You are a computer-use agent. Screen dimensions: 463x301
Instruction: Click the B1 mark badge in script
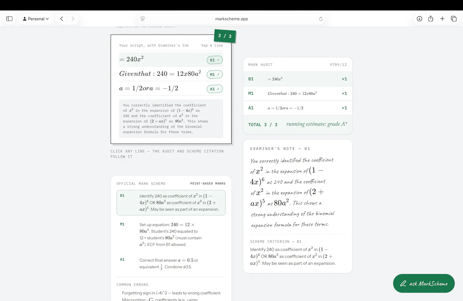[x=215, y=60]
